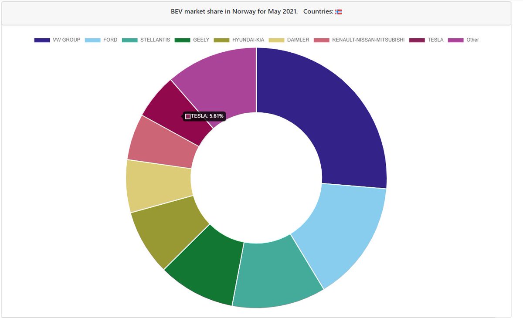Toggle Other legend color box
This screenshot has height=318, width=523.
tap(456, 40)
